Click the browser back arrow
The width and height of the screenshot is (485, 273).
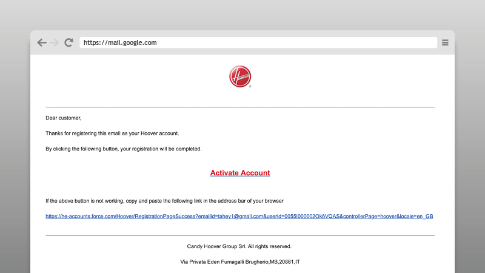[42, 42]
